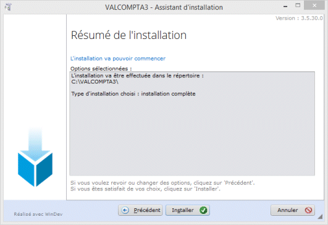The image size is (328, 225).
Task: Click the resize grip at window corner
Action: click(x=320, y=217)
